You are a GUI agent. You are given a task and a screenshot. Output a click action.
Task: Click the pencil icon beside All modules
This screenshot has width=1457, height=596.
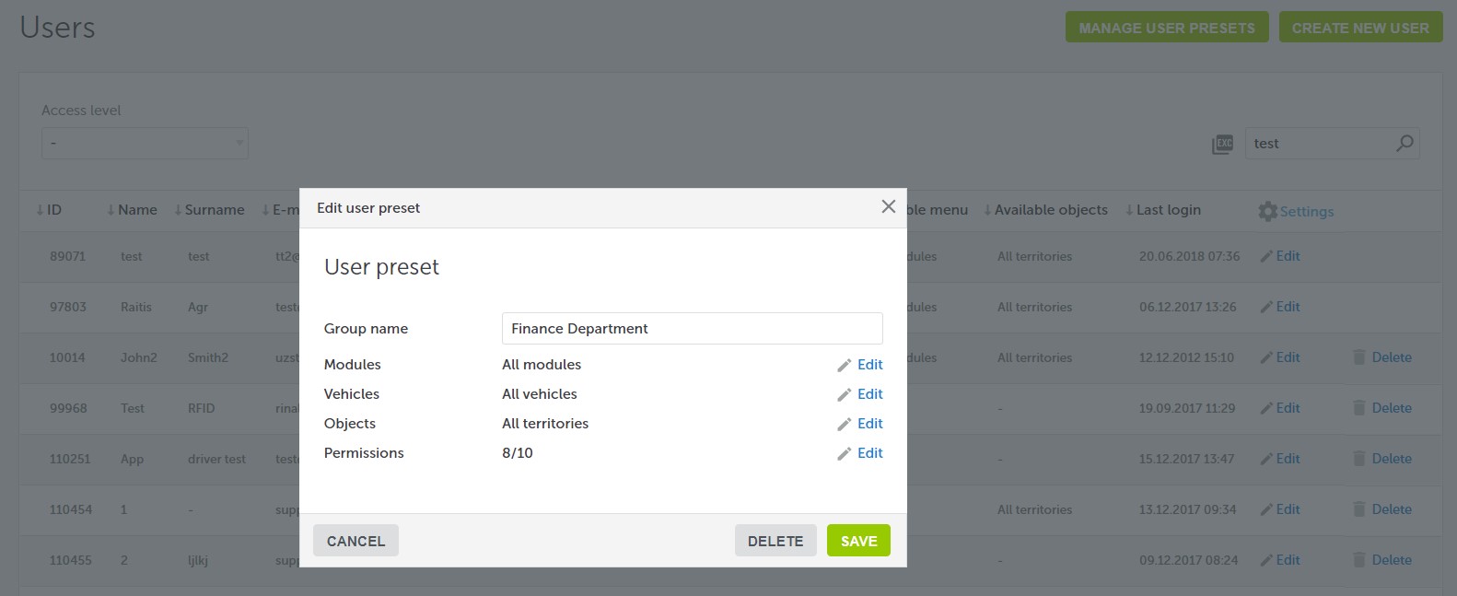coord(844,366)
